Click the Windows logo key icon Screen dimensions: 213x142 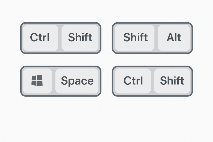coord(37,81)
